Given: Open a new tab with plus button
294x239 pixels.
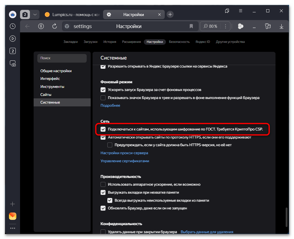Looking at the screenshot, I should click(170, 14).
